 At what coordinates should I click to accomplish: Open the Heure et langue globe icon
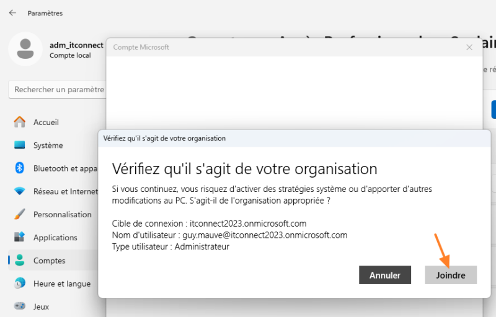click(20, 283)
